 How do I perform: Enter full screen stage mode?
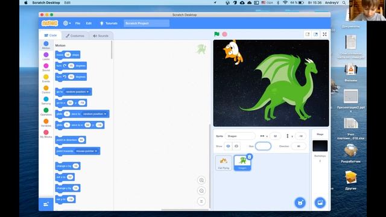[324, 34]
